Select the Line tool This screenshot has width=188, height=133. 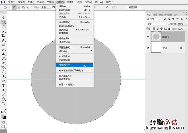click(3, 95)
